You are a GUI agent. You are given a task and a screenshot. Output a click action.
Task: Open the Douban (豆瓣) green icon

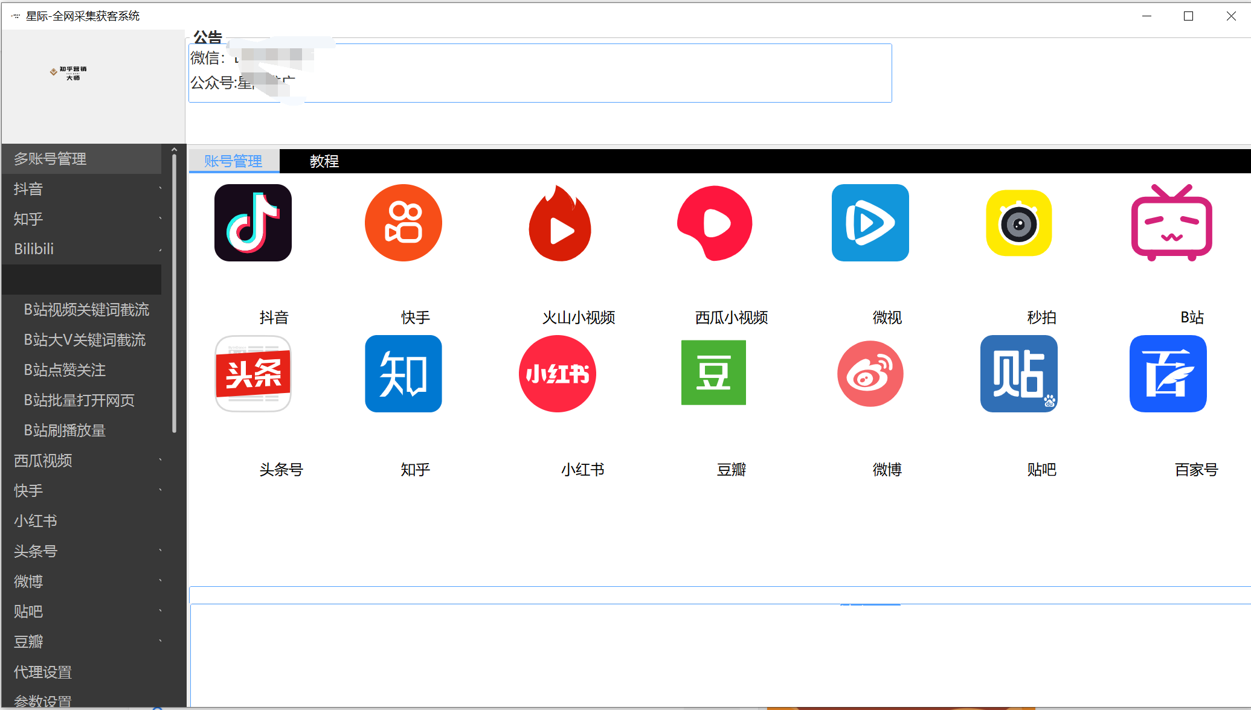(x=713, y=373)
